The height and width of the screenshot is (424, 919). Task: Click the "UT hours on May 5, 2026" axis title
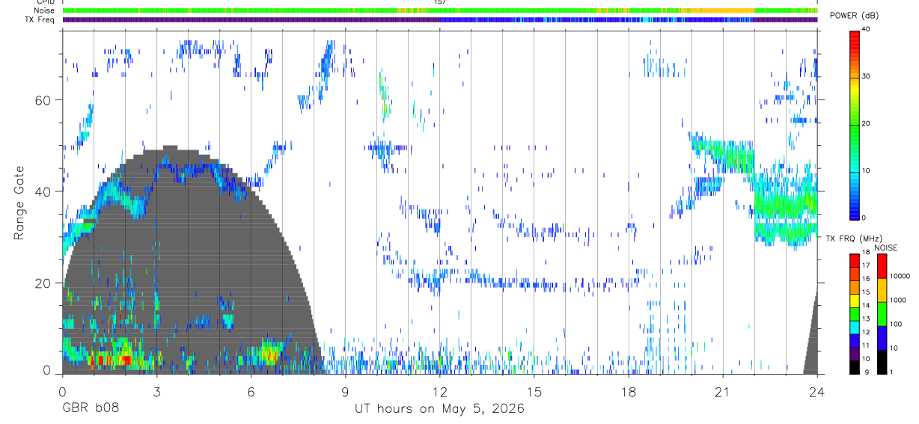439,409
